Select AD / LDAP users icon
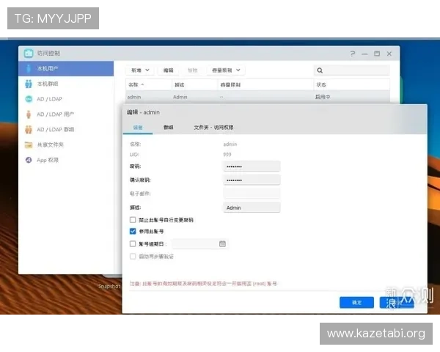Viewport: 440px width, 352px height. click(29, 114)
